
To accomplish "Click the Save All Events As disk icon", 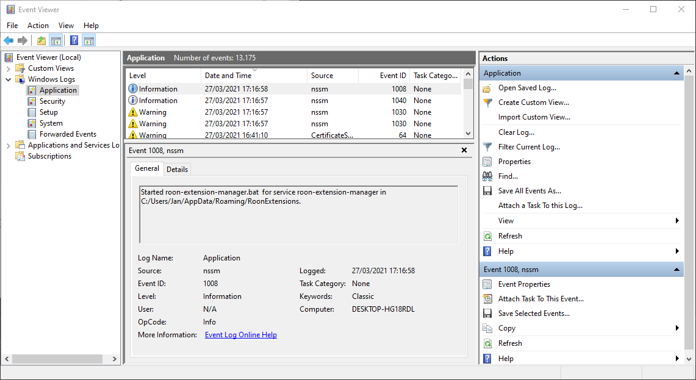I will (x=487, y=190).
